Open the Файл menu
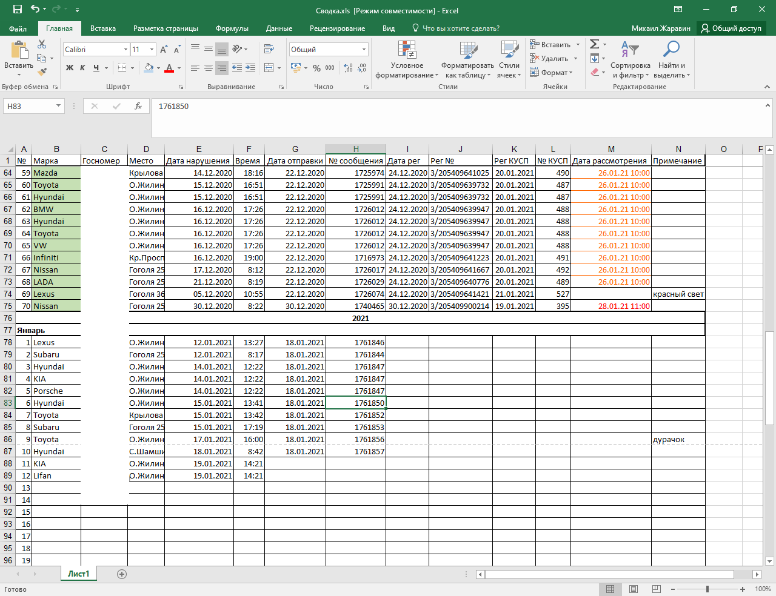Viewport: 776px width, 596px height. point(18,28)
